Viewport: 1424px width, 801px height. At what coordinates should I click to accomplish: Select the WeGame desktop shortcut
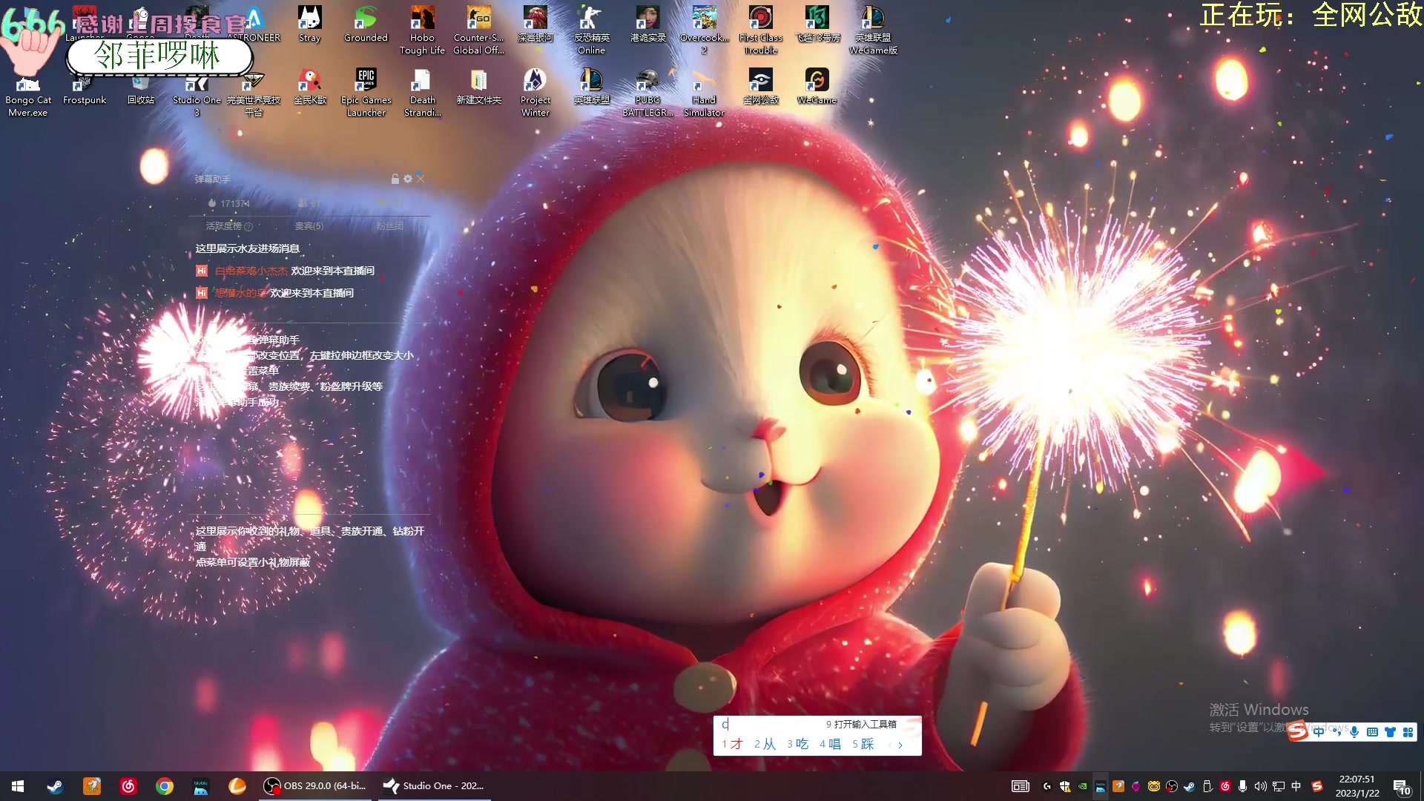817,88
